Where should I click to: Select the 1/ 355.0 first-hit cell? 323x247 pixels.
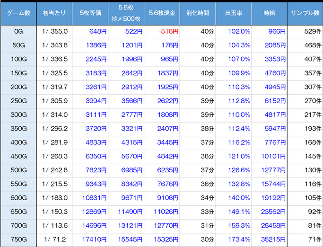(x=55, y=32)
